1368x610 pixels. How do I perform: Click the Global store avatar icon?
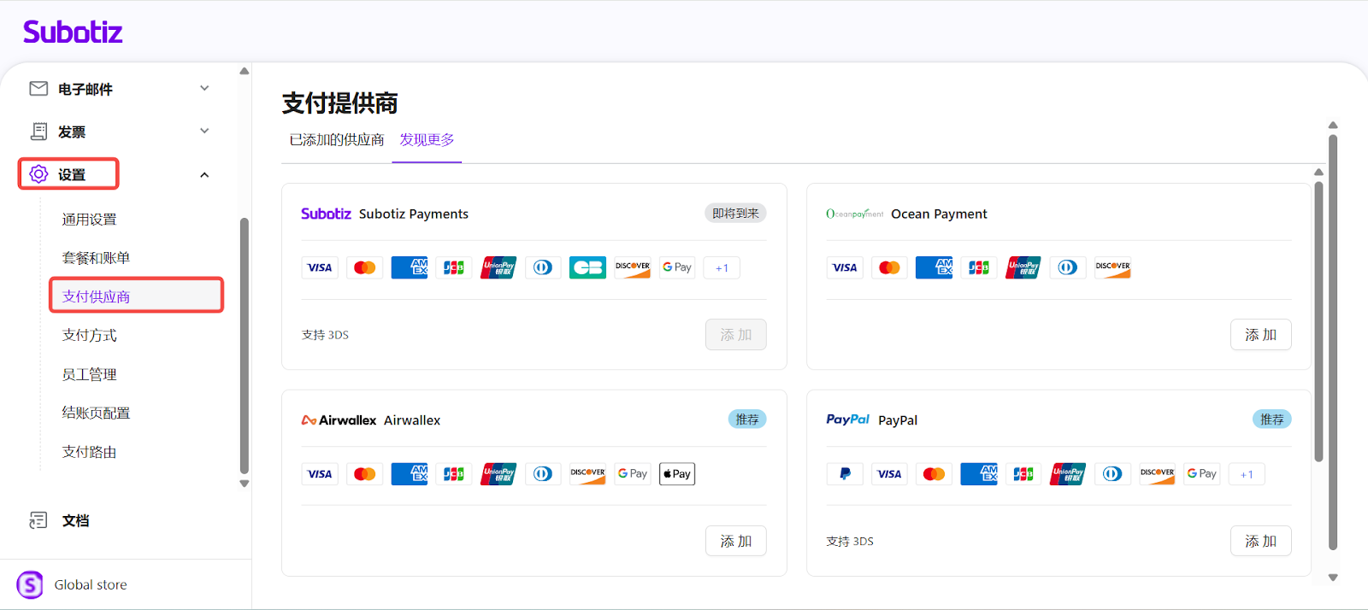tap(30, 585)
